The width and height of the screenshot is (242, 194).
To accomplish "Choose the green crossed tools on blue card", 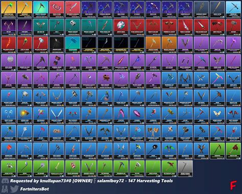I will [x=169, y=151].
